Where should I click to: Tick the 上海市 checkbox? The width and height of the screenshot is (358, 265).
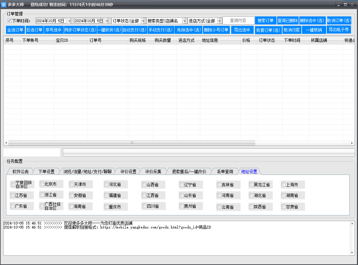pyautogui.click(x=284, y=184)
